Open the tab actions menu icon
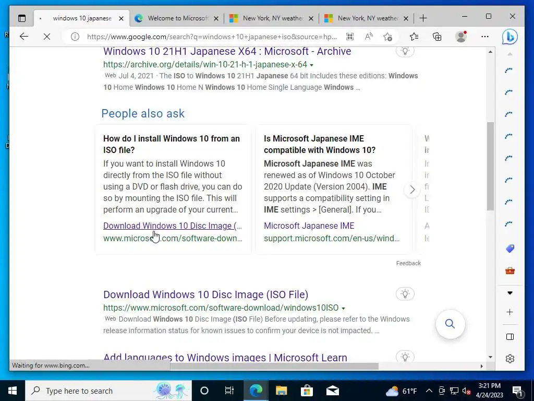 click(22, 18)
